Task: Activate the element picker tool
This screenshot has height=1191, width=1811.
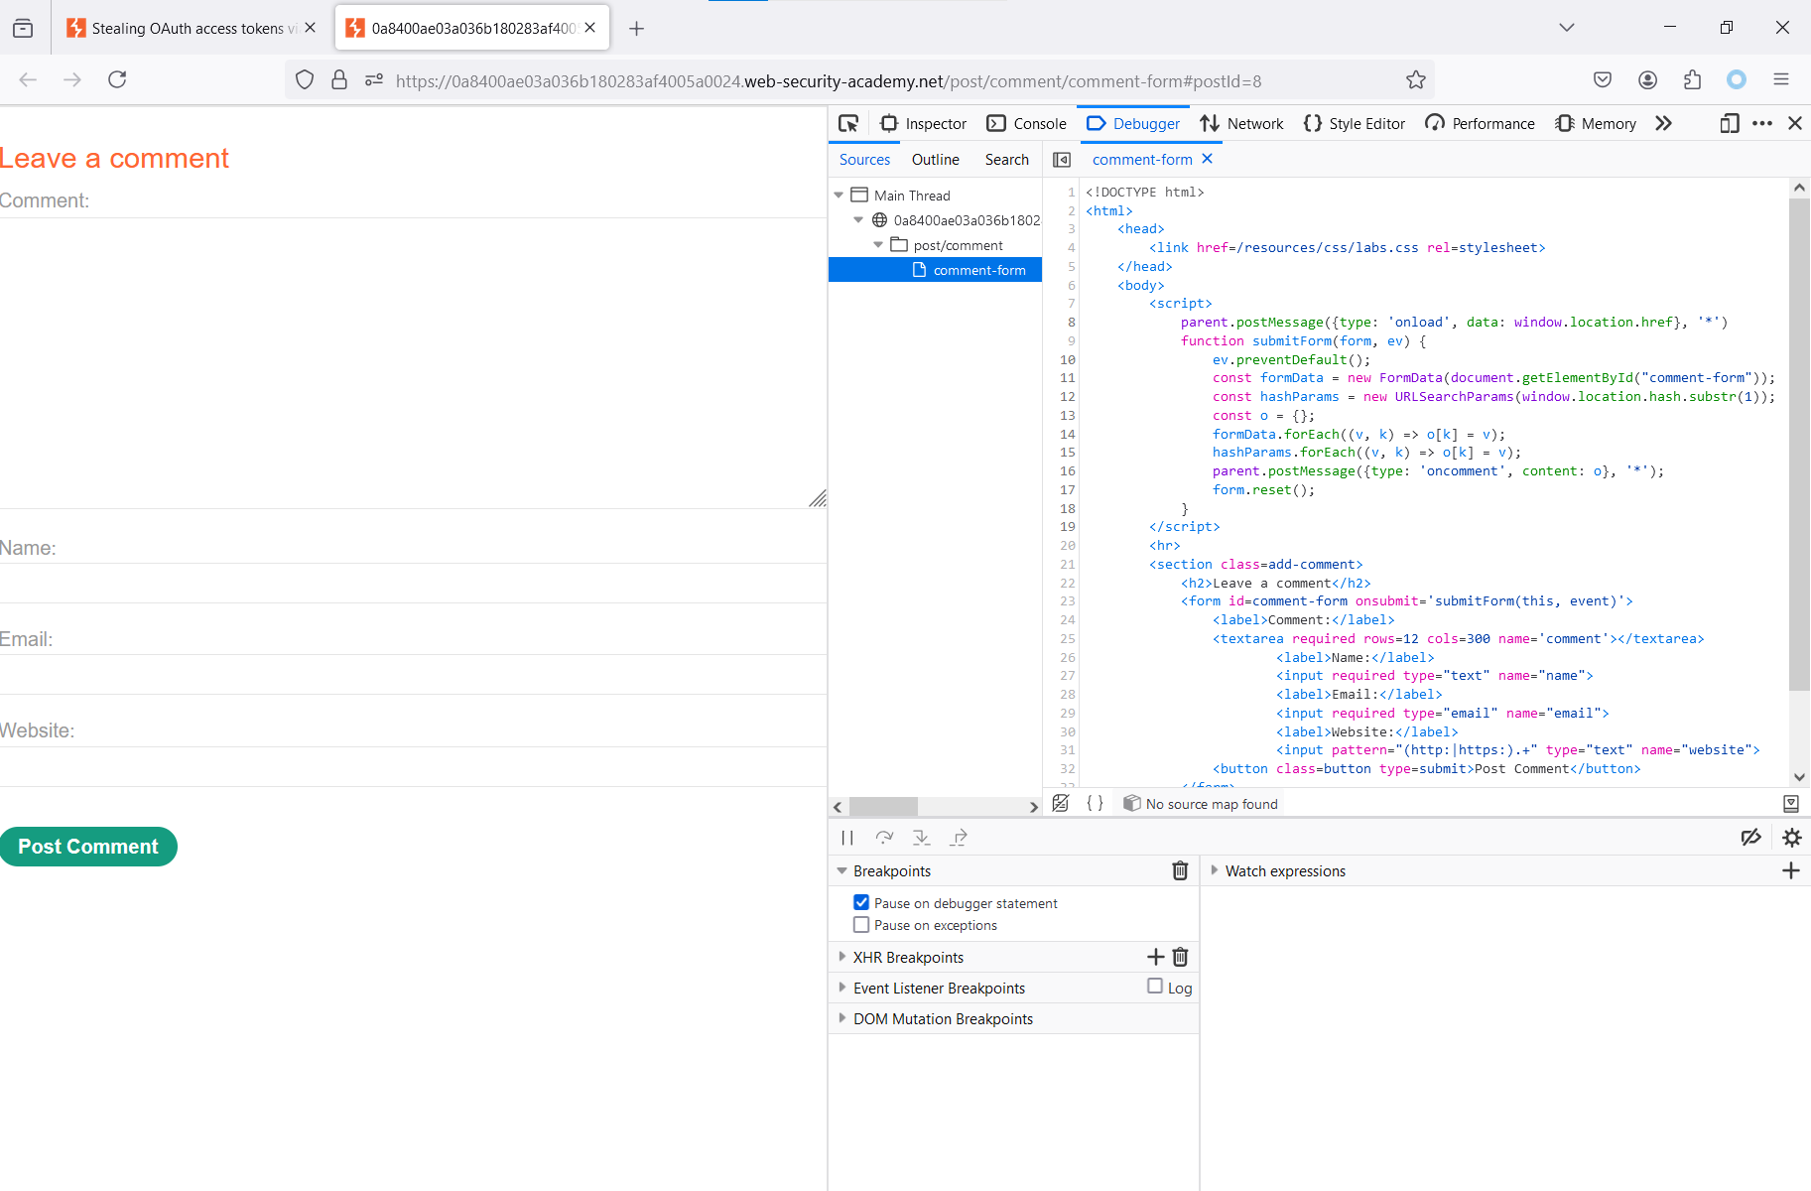Action: coord(848,123)
